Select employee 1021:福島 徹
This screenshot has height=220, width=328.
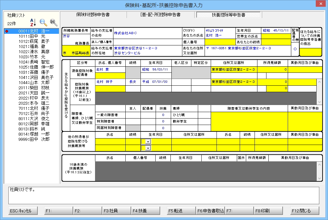point(32,46)
